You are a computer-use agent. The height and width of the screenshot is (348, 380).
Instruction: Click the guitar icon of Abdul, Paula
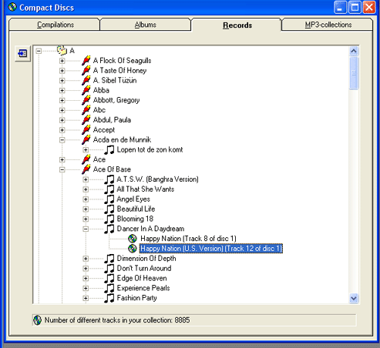pyautogui.click(x=86, y=120)
